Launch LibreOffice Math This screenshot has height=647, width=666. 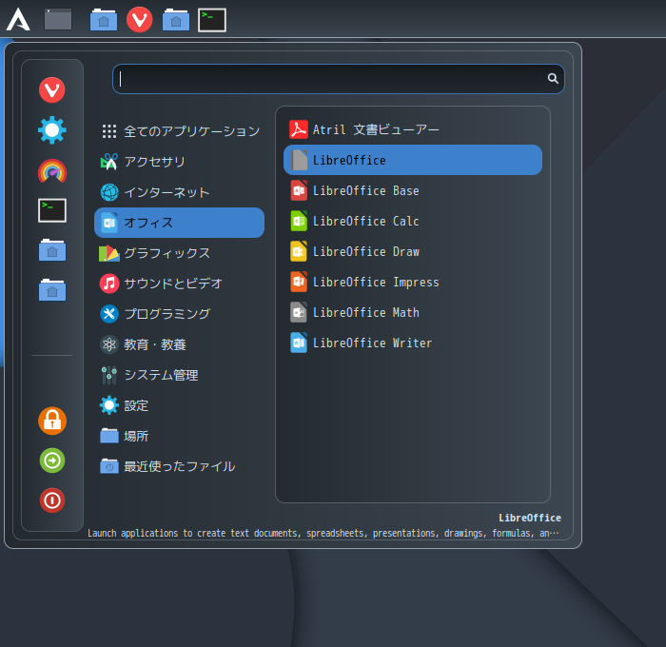tap(413, 313)
